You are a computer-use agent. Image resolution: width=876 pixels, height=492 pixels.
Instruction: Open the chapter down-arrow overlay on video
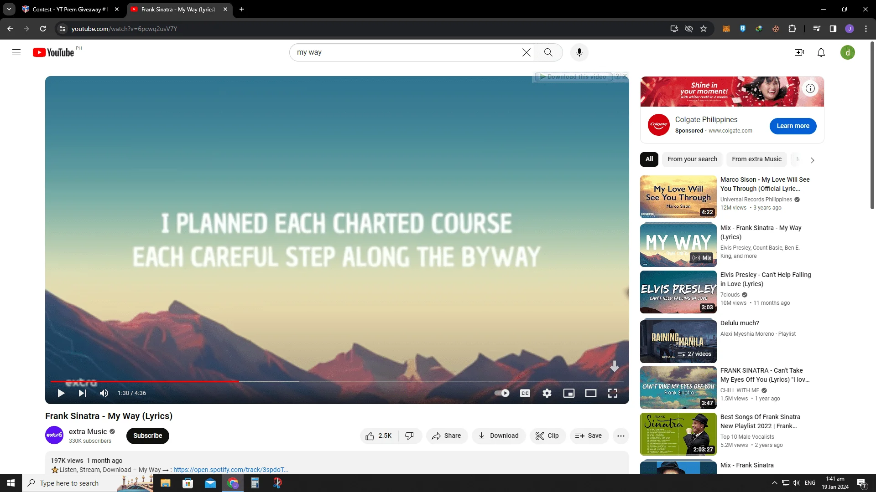click(x=615, y=366)
